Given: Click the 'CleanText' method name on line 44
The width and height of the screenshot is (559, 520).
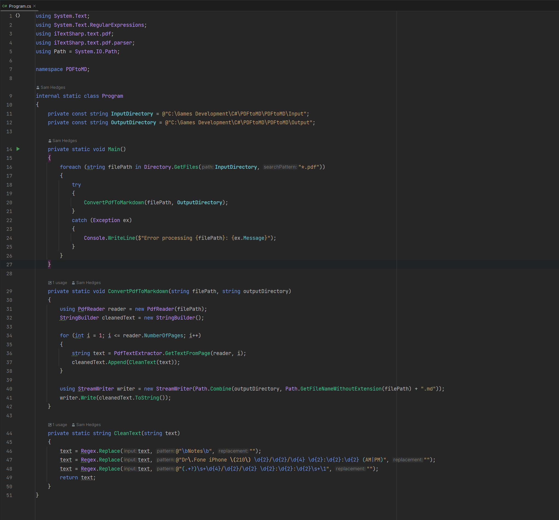Looking at the screenshot, I should (127, 433).
